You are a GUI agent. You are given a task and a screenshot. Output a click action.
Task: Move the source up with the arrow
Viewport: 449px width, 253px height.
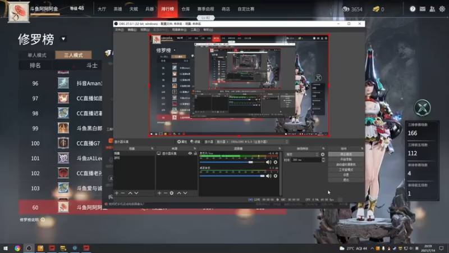(x=179, y=193)
